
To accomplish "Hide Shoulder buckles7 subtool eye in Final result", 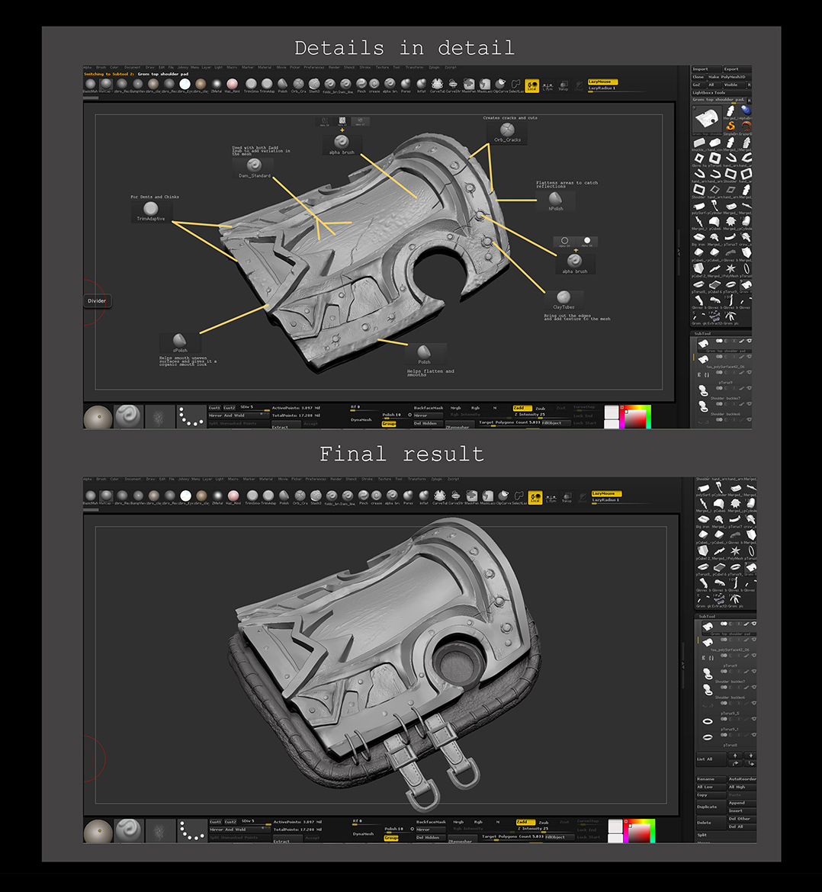I will [x=753, y=671].
